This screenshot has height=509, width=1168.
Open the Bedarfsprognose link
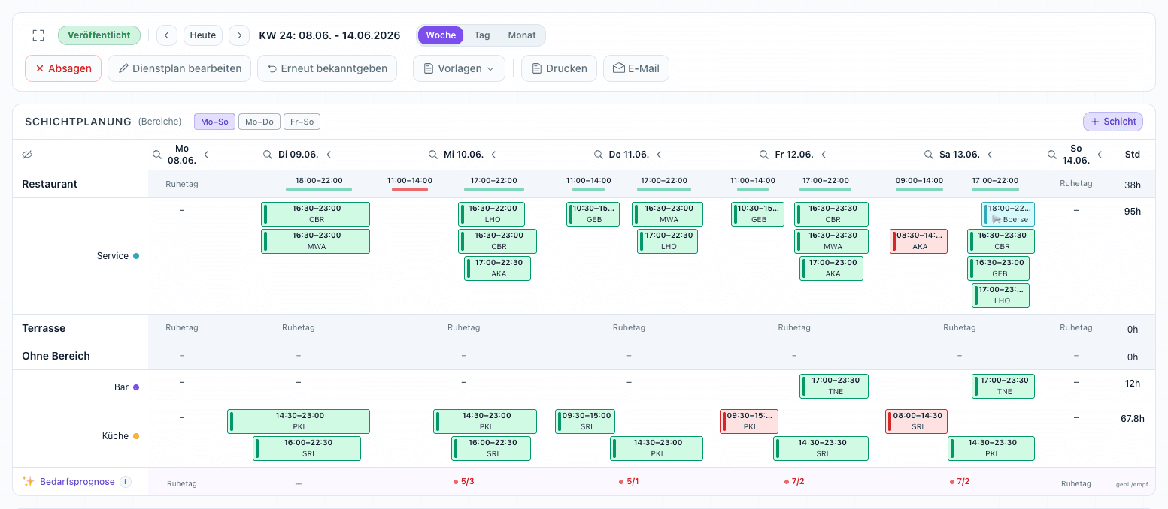tap(77, 482)
